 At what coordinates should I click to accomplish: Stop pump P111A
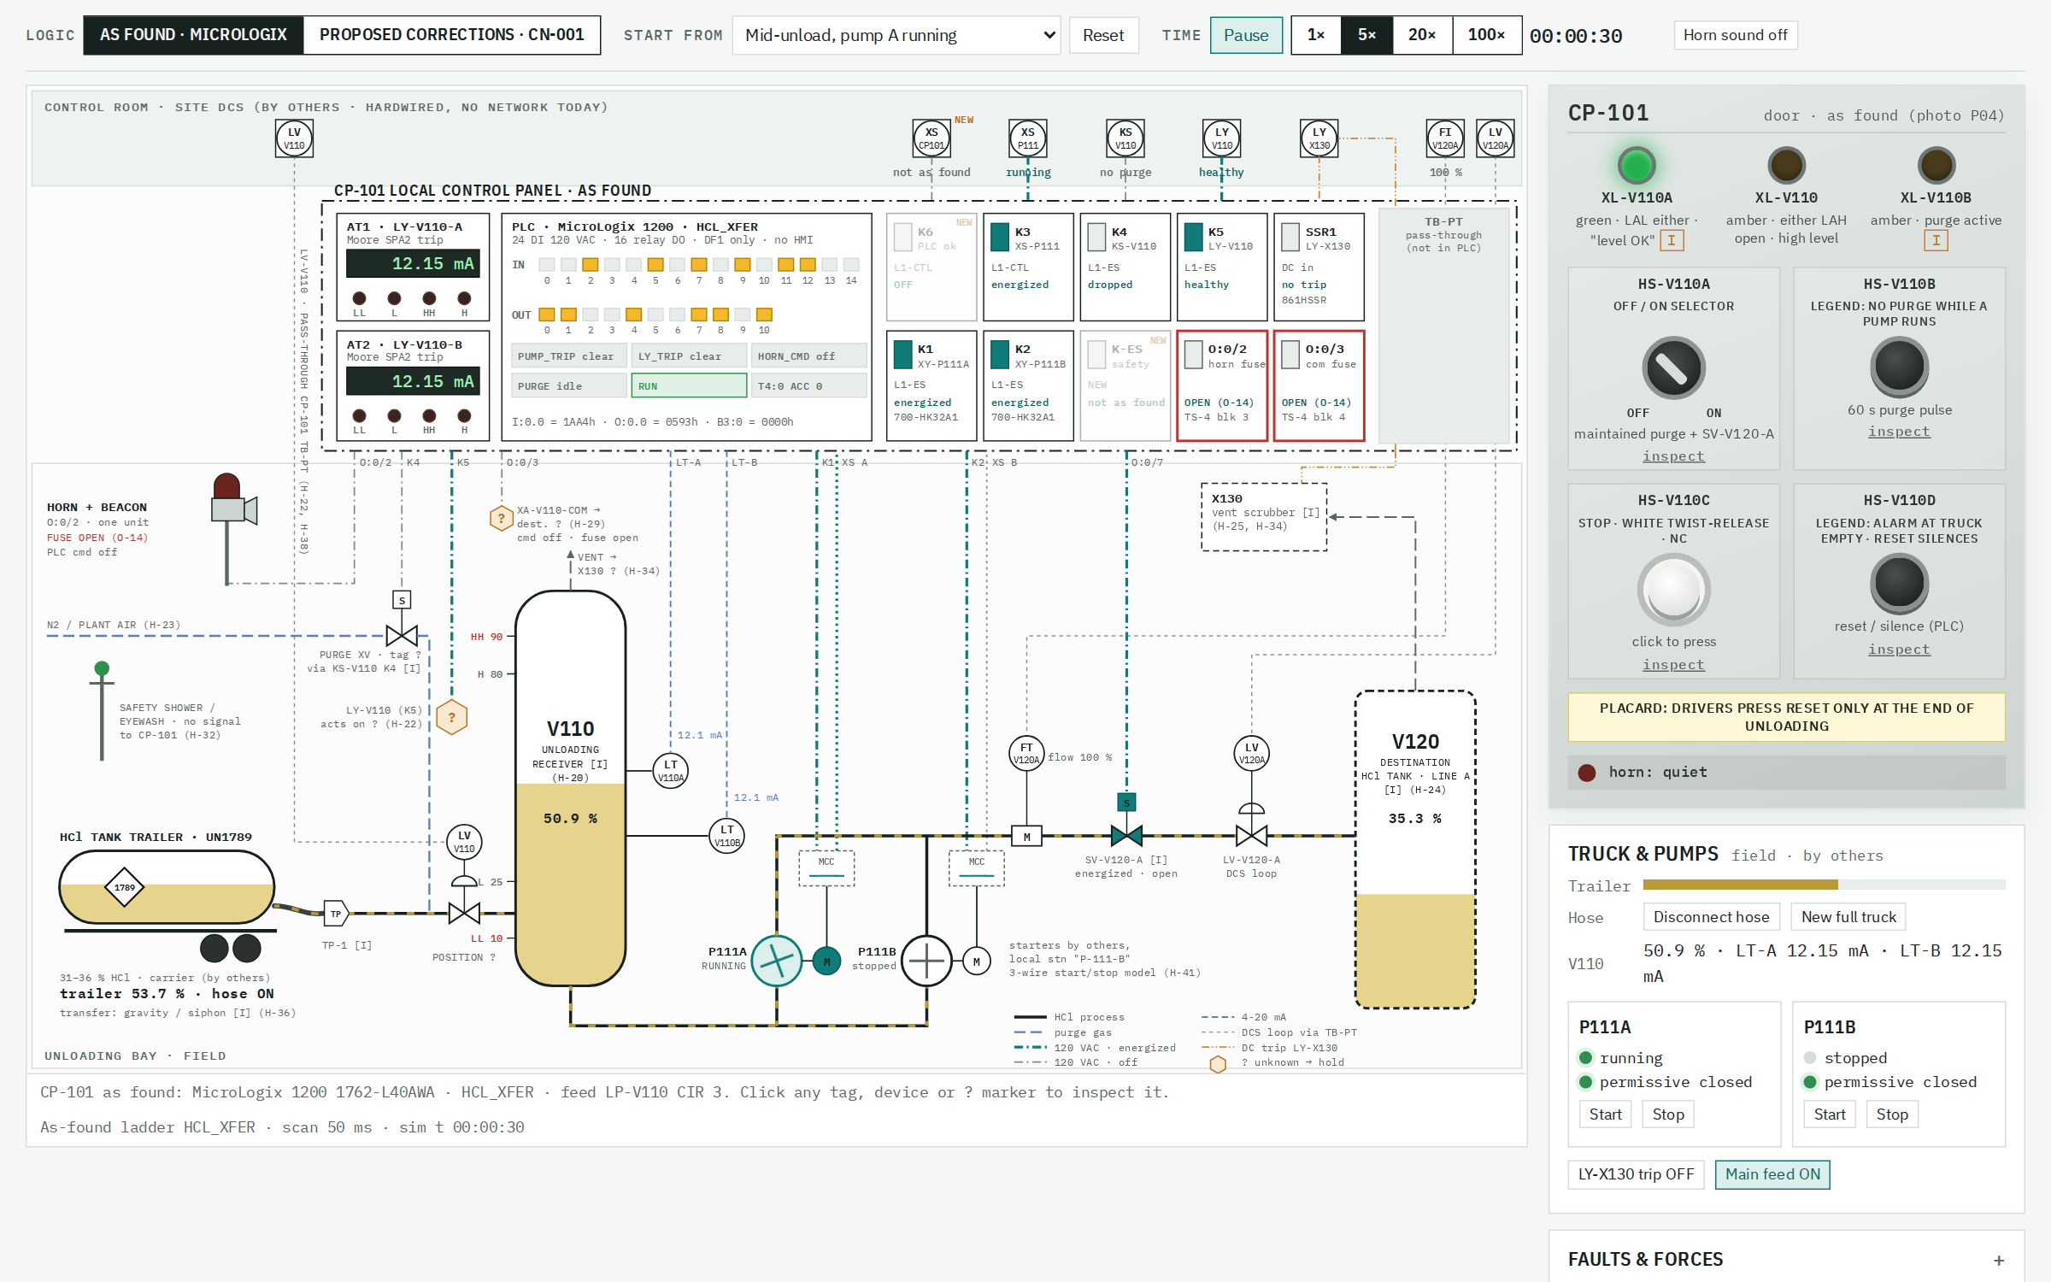pos(1668,1114)
